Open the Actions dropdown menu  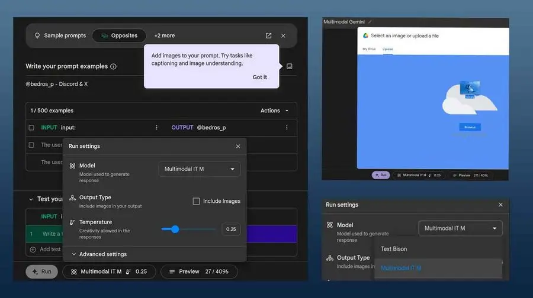point(275,111)
